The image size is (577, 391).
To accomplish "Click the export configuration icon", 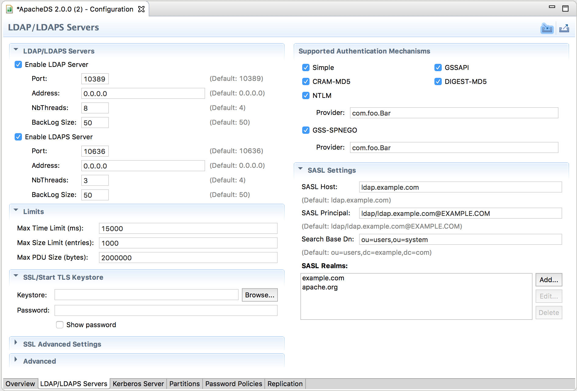I will coord(564,29).
